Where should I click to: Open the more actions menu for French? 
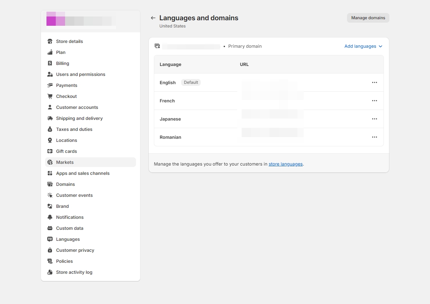click(x=374, y=101)
